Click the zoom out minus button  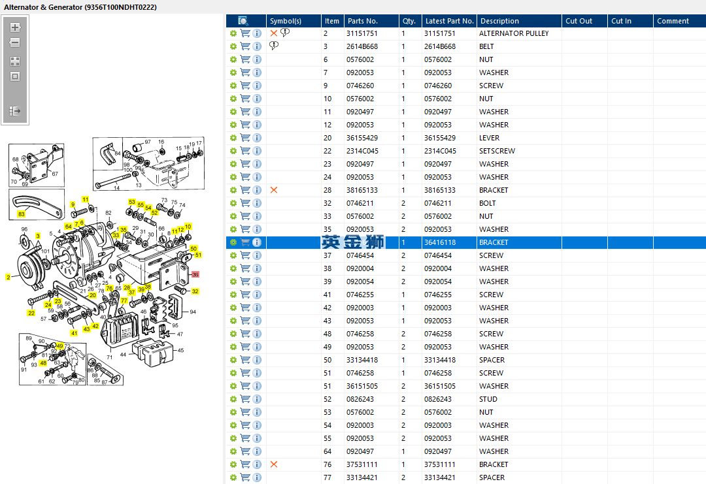(x=15, y=42)
